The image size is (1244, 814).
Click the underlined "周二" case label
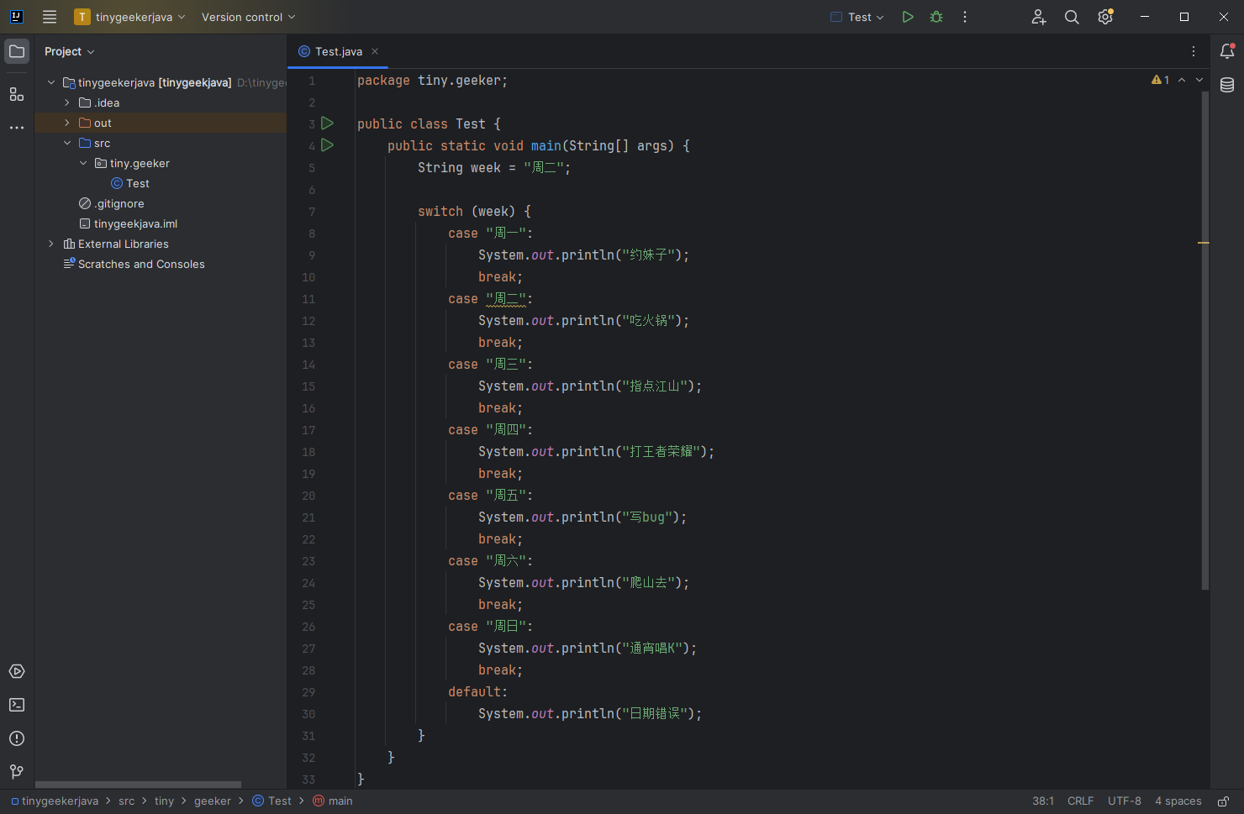(506, 299)
